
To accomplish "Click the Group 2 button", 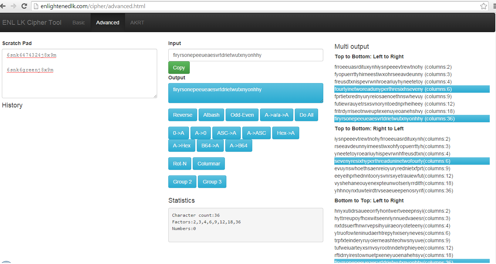I will pos(182,182).
